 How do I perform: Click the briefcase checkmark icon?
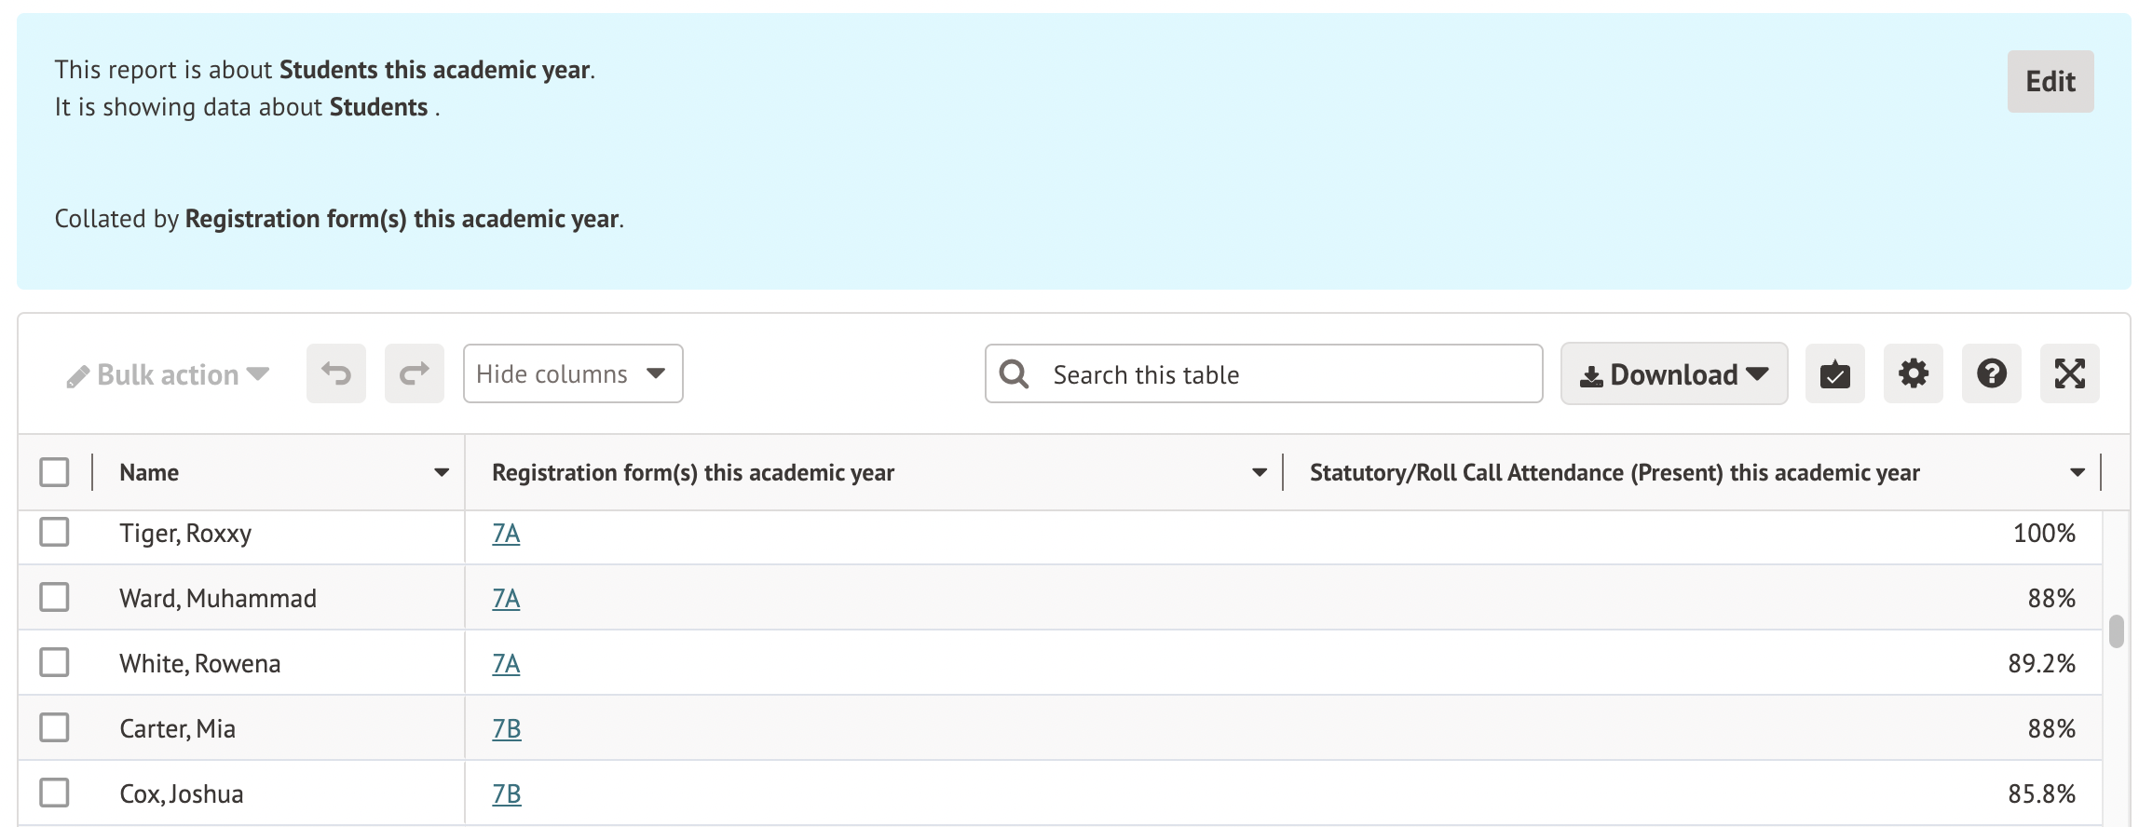[1834, 373]
